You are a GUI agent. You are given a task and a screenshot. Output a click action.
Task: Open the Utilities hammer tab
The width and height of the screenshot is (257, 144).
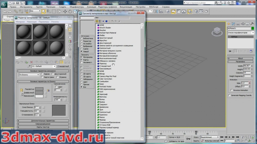[252, 24]
